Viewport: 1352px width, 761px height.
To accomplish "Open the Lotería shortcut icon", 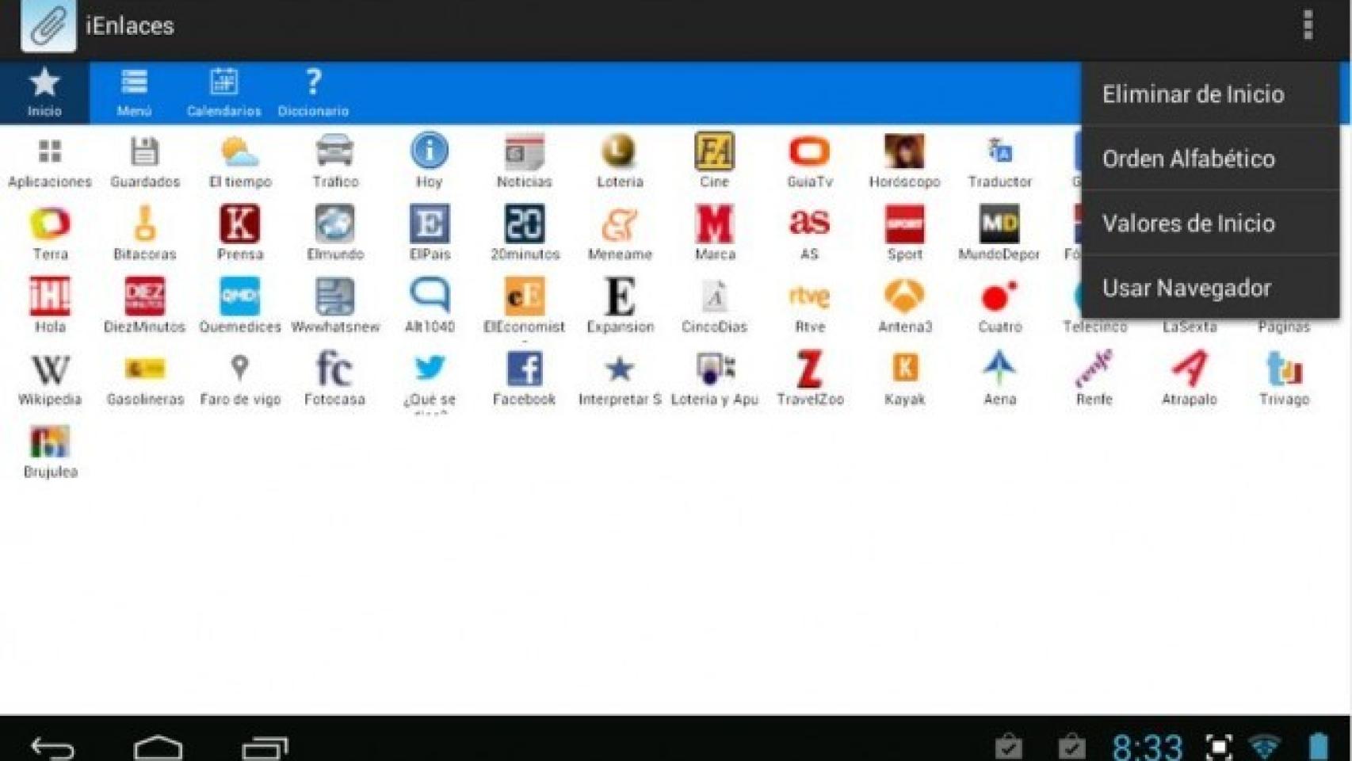I will tap(620, 152).
